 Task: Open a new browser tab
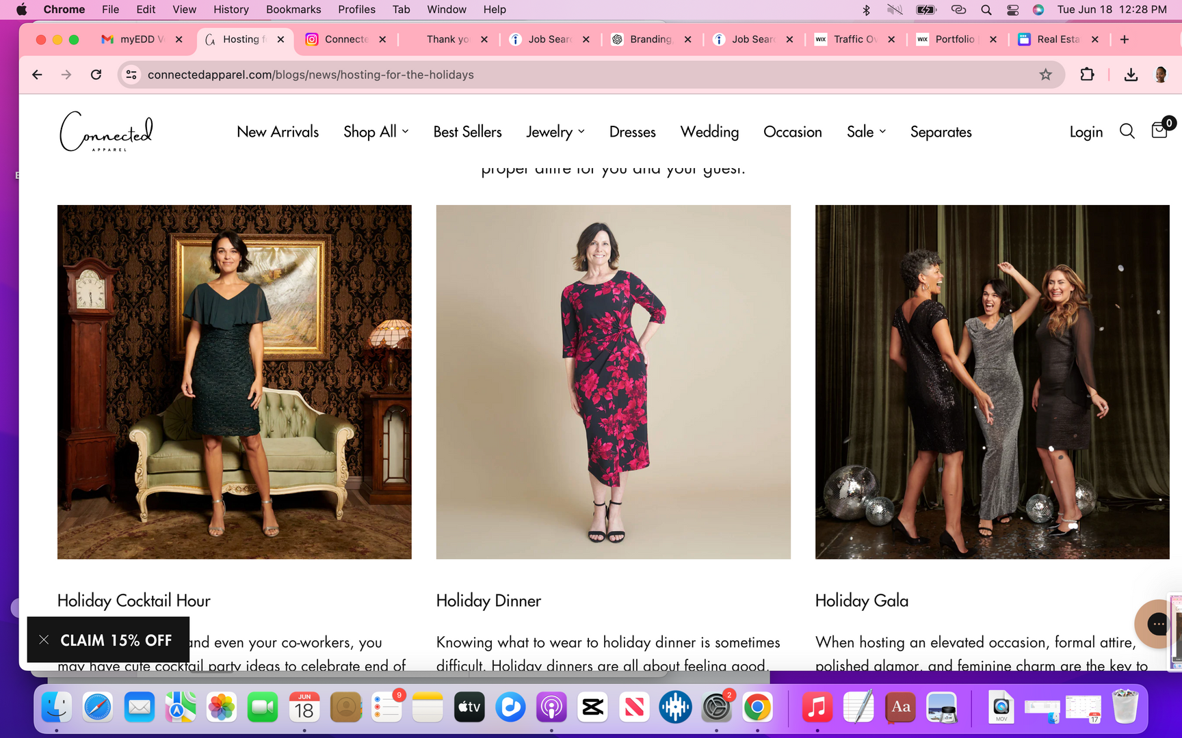pyautogui.click(x=1124, y=40)
